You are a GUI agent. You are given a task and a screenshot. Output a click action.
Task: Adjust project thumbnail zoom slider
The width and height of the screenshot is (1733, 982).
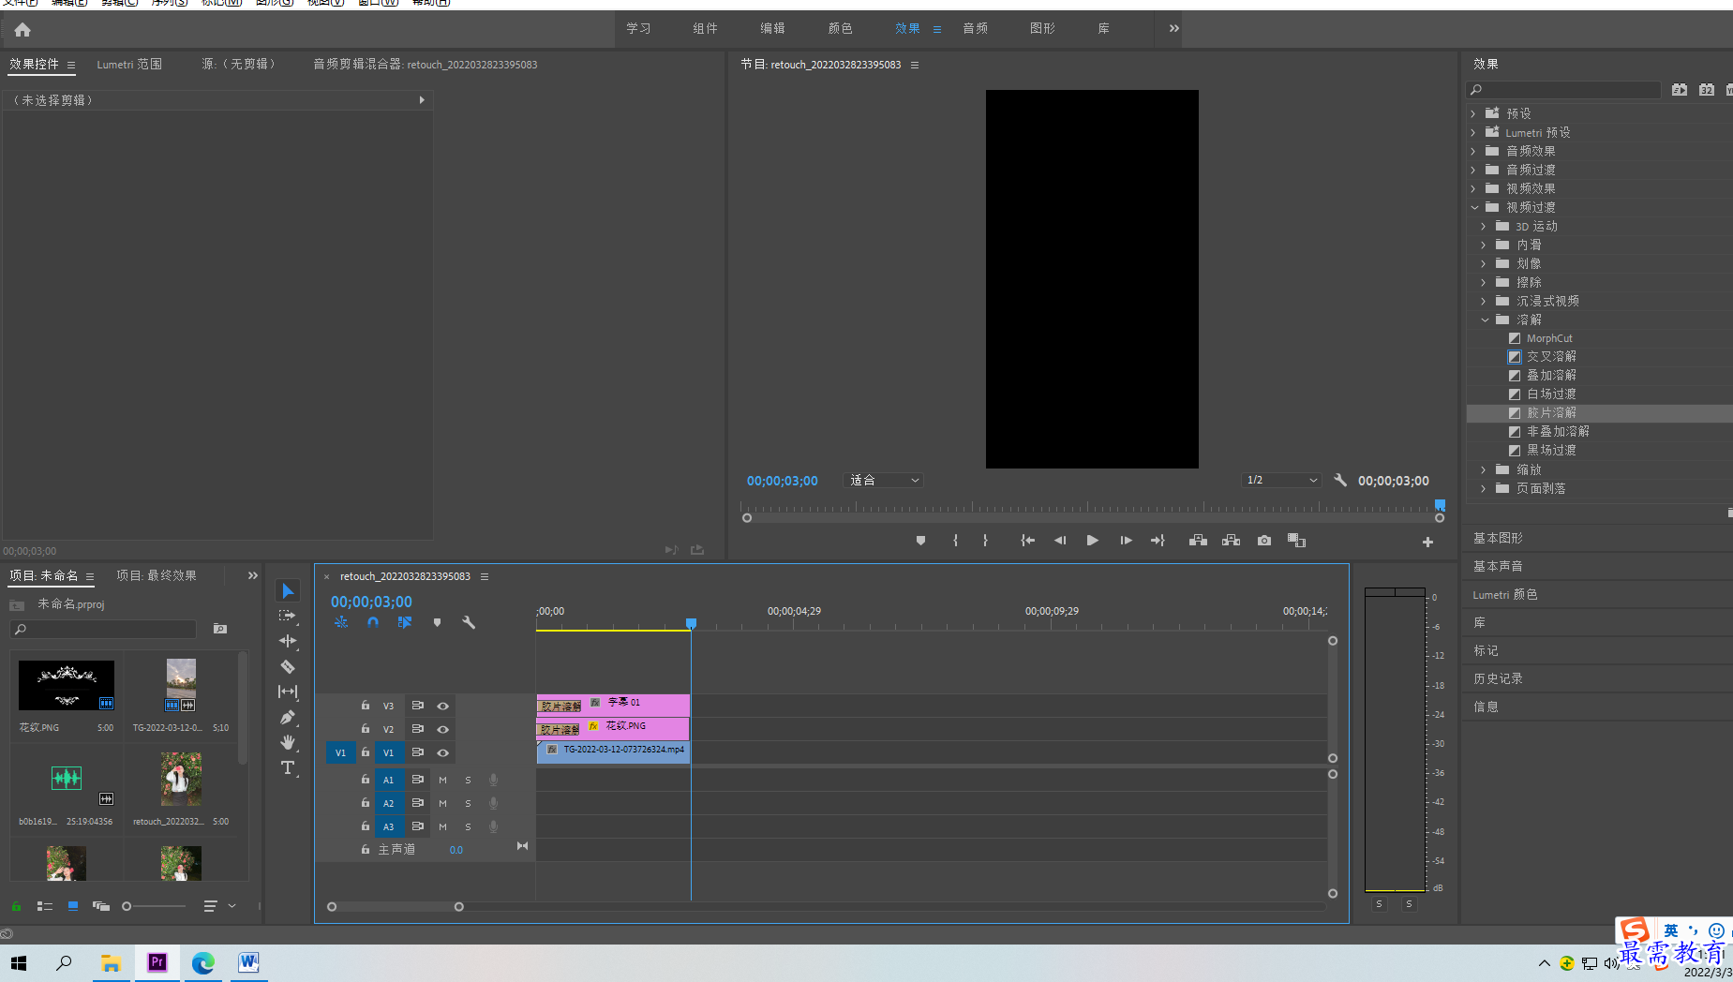127,906
